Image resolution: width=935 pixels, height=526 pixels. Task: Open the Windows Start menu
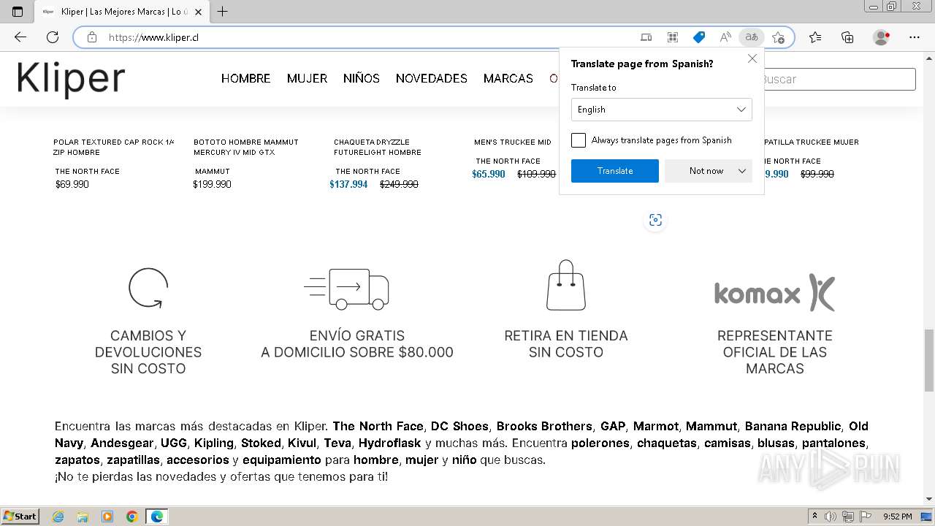tap(20, 517)
